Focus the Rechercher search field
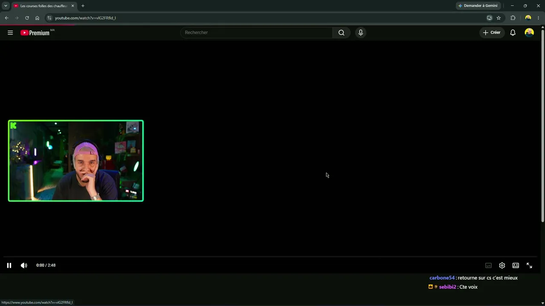Image resolution: width=545 pixels, height=306 pixels. 257,33
